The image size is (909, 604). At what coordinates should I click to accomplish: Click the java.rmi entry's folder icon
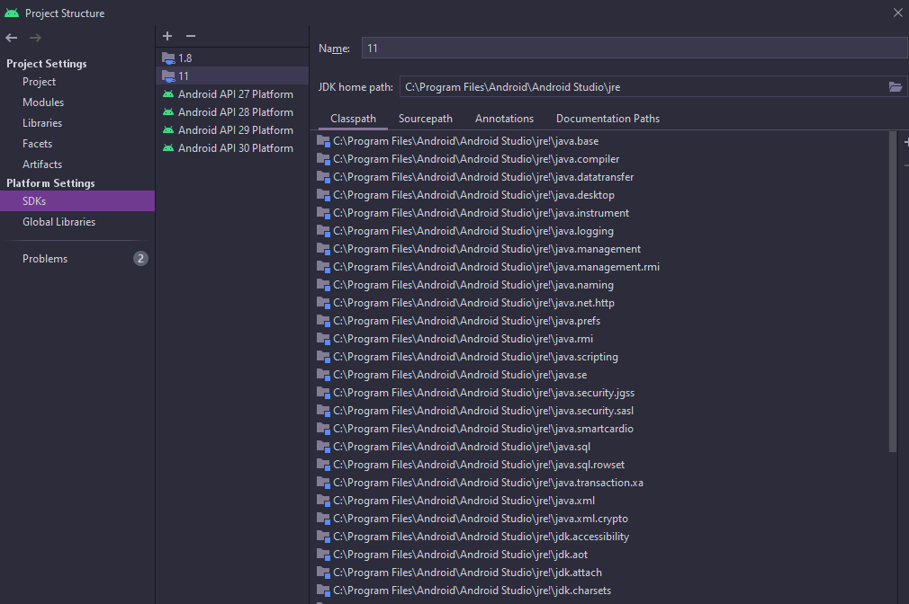pyautogui.click(x=323, y=339)
